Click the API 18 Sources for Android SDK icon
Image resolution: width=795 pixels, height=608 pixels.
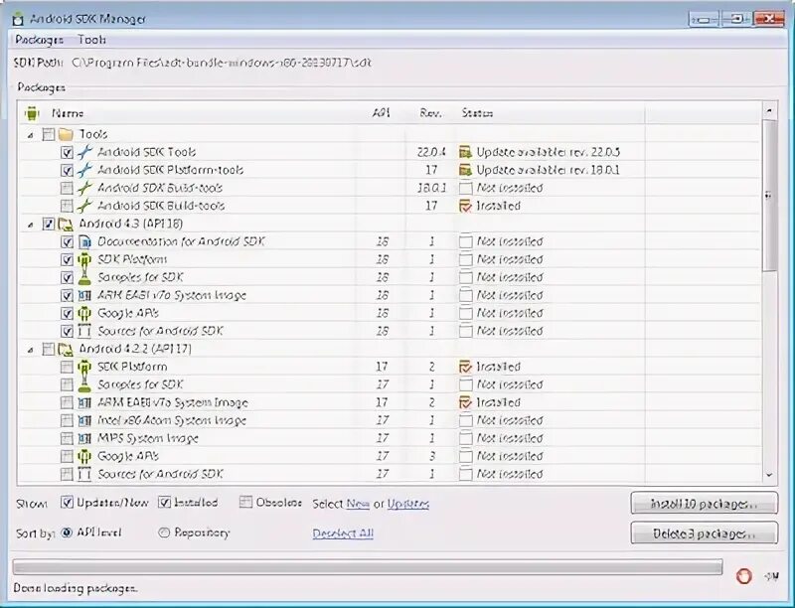pos(84,332)
